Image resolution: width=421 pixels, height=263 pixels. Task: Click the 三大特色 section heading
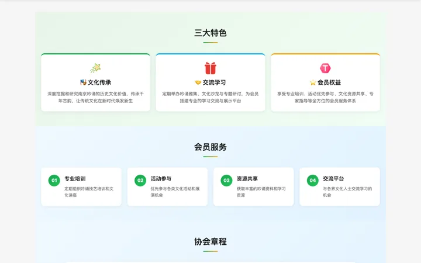[x=210, y=33]
